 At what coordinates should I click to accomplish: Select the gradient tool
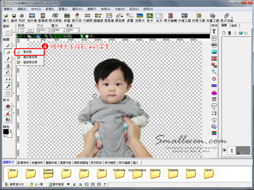(x=8, y=79)
